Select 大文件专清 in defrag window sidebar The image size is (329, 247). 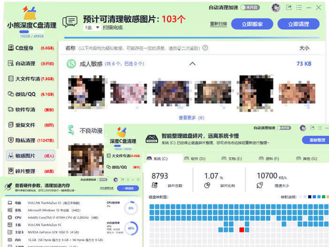[123, 156]
